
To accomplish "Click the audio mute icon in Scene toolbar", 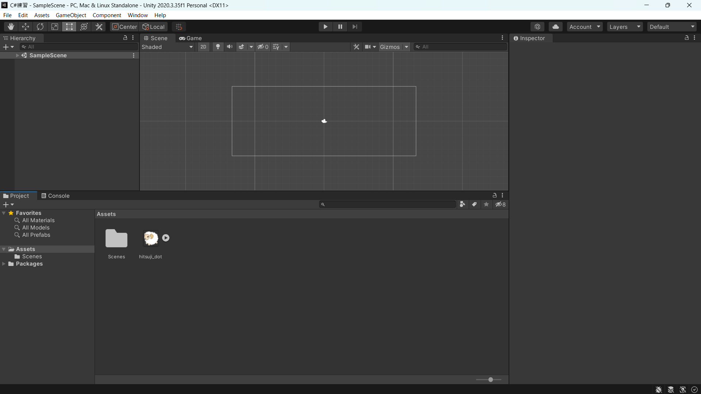I will (x=230, y=47).
